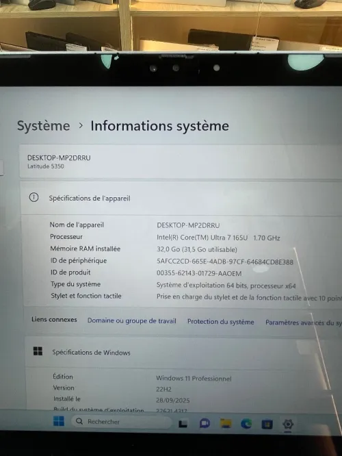Image resolution: width=342 pixels, height=456 pixels.
Task: Select the 28/09/2025 install date
Action: click(x=172, y=401)
